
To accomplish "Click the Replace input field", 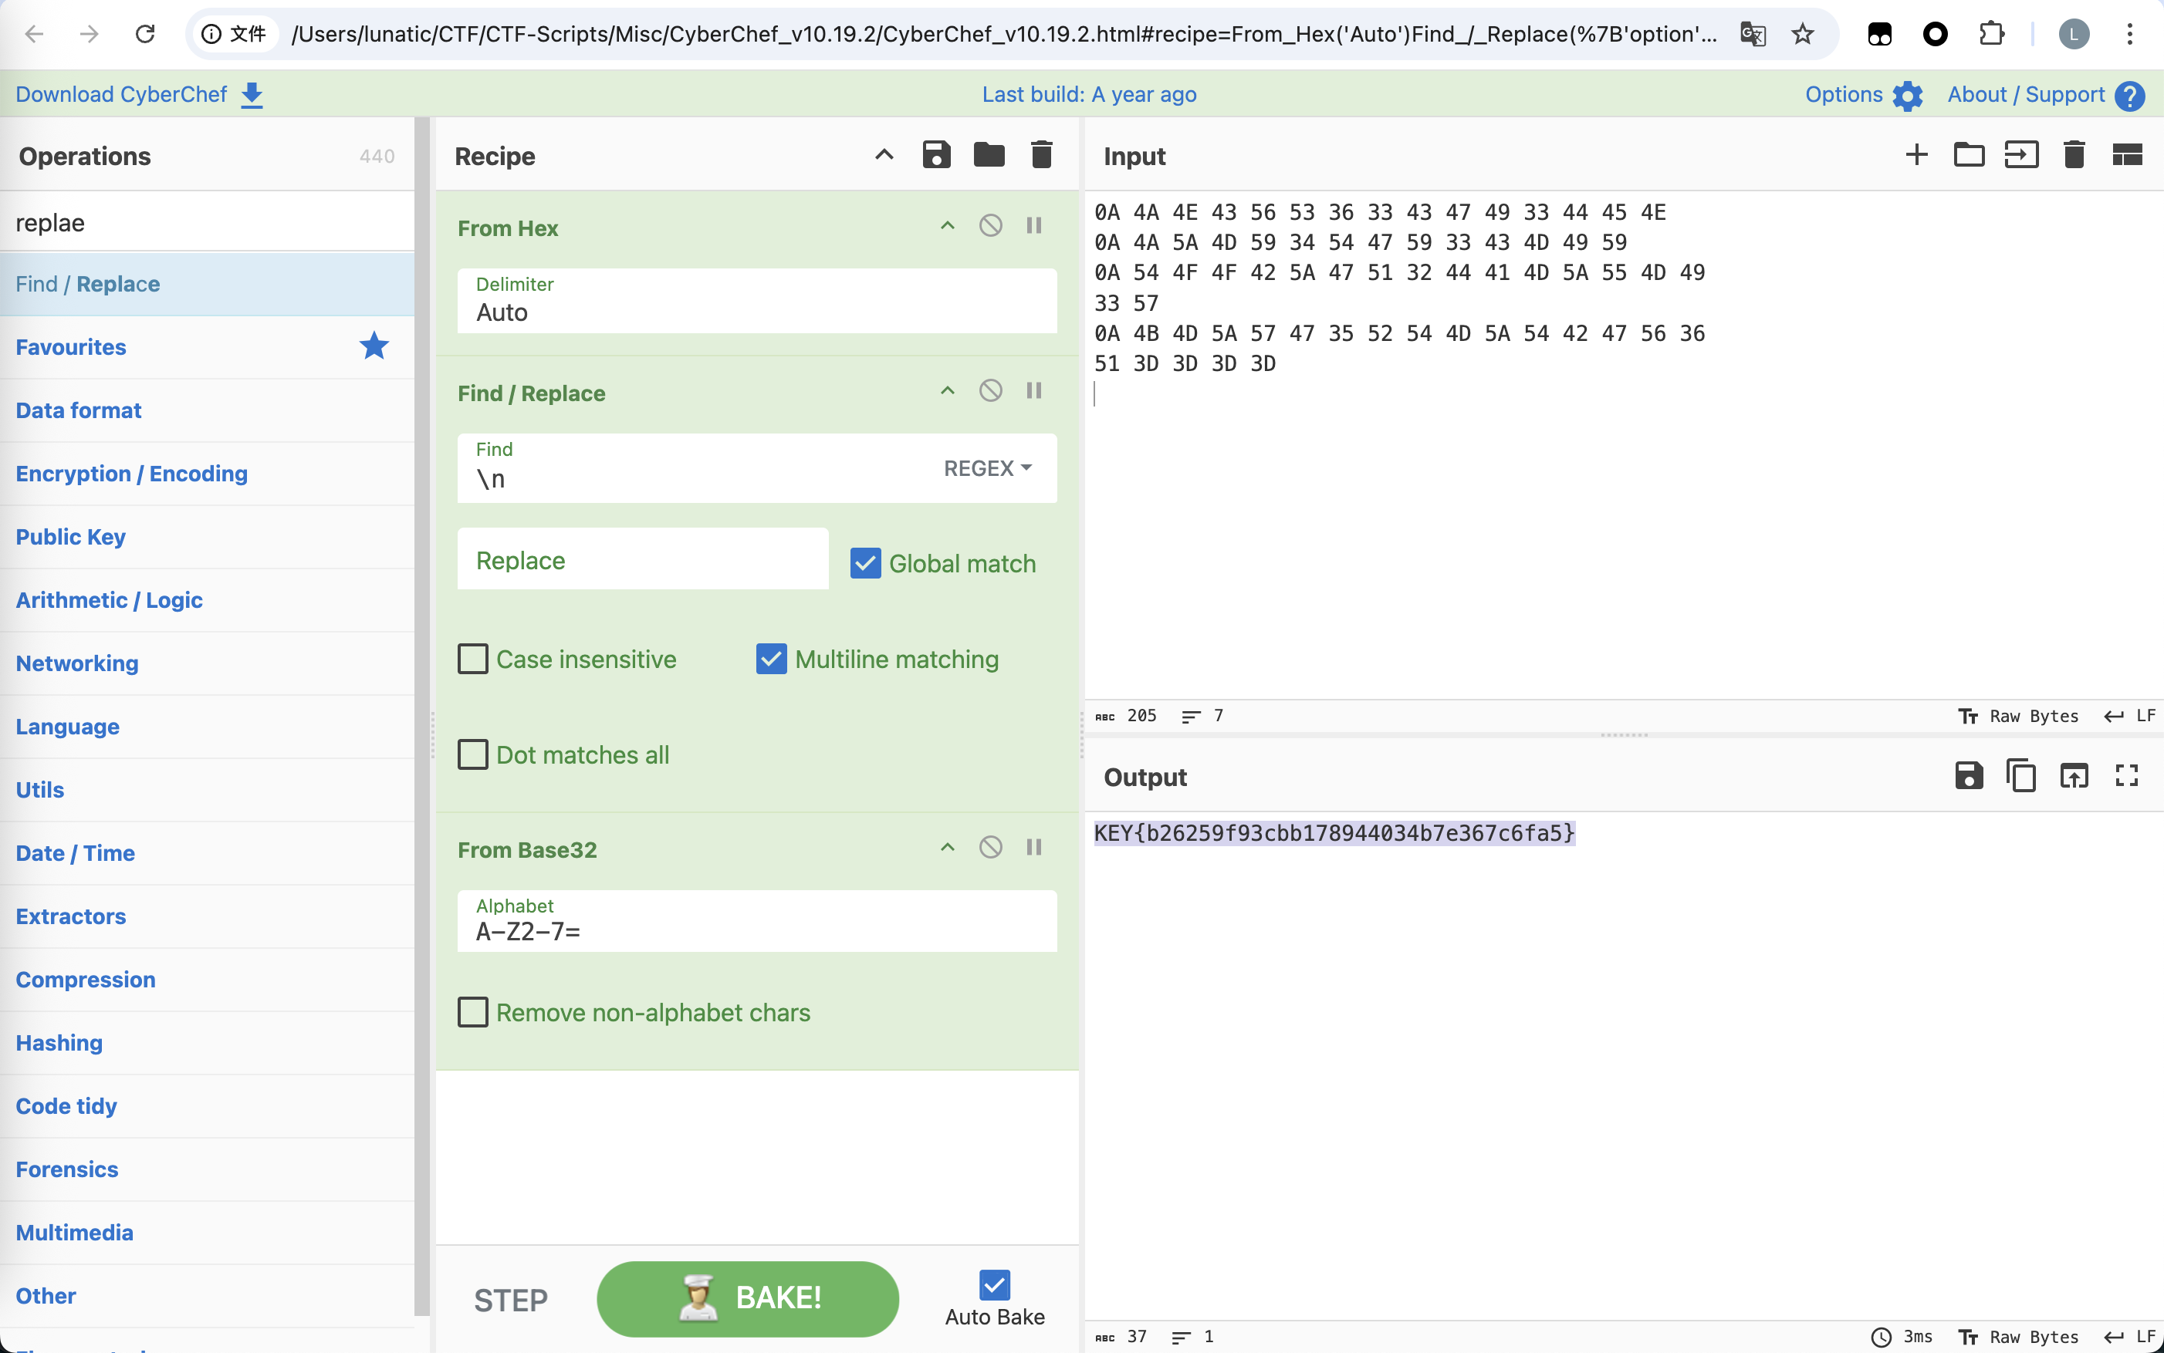I will tap(643, 559).
